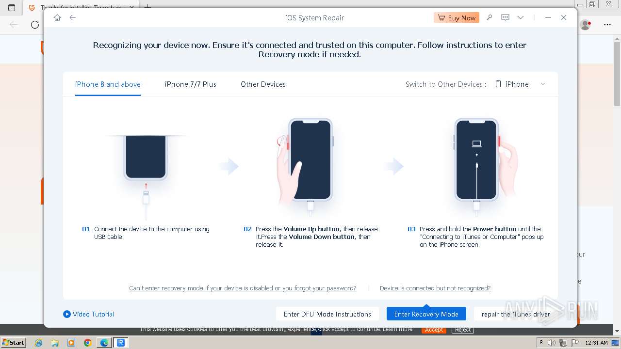Select the iPhone 7/7 Plus tab
Image resolution: width=621 pixels, height=349 pixels.
pos(191,84)
